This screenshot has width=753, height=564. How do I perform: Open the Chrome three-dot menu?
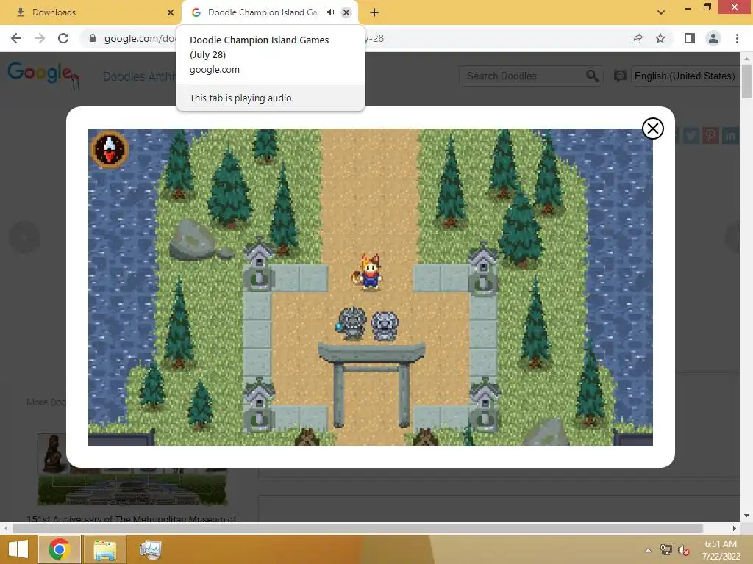[x=737, y=38]
